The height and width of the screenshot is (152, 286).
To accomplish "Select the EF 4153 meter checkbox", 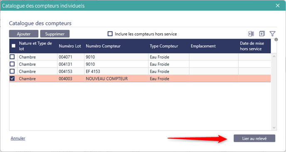I will click(x=12, y=71).
